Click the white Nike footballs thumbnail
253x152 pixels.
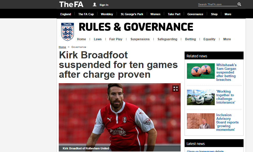[x=201, y=97]
